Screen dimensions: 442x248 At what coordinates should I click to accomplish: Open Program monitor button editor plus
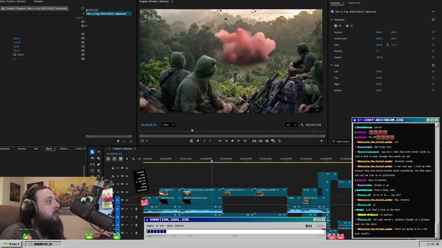point(321,141)
